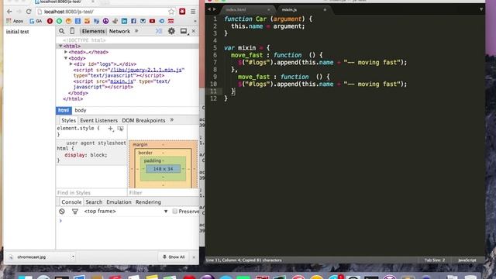Show more DevTools panels chevron next to Network
Viewport: 496px width, 279px height.
tap(136, 31)
